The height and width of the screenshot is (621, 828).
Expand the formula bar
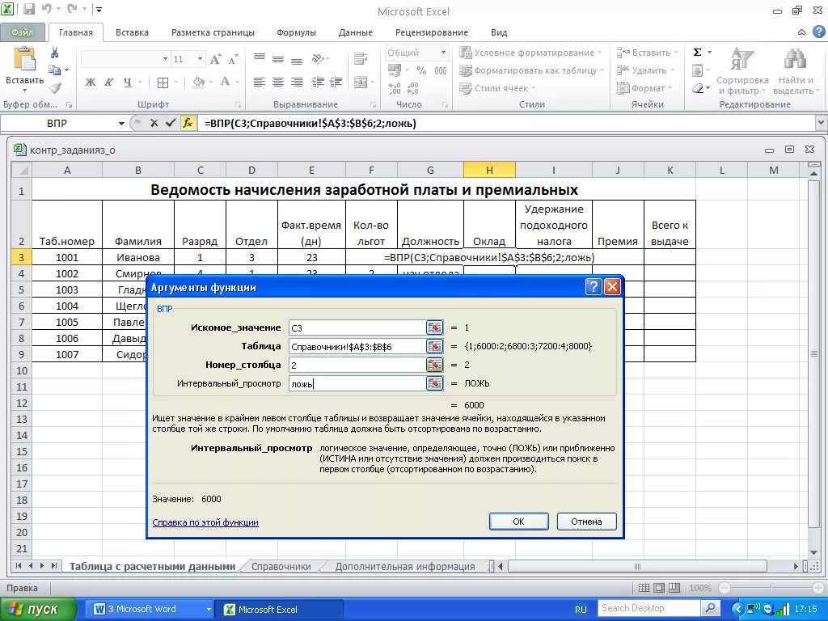[821, 123]
